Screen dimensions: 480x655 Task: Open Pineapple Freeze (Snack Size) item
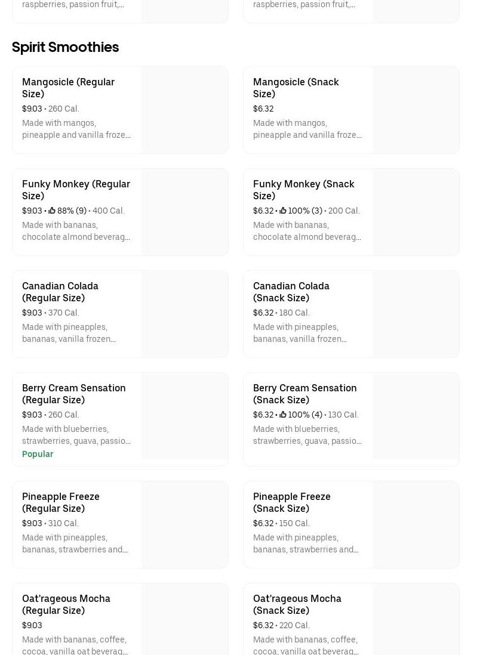pyautogui.click(x=291, y=502)
